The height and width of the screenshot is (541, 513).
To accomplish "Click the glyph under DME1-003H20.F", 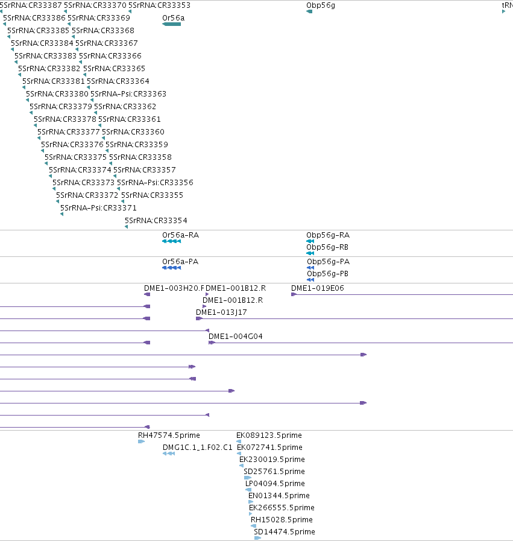I will 147,294.
